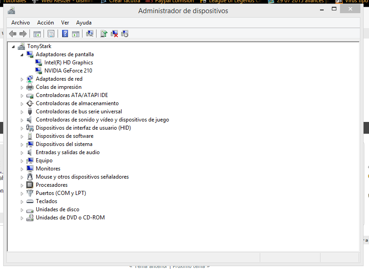Close the Administrador de dispositivos window
Viewport: 369px width, 272px height.
[350, 9]
